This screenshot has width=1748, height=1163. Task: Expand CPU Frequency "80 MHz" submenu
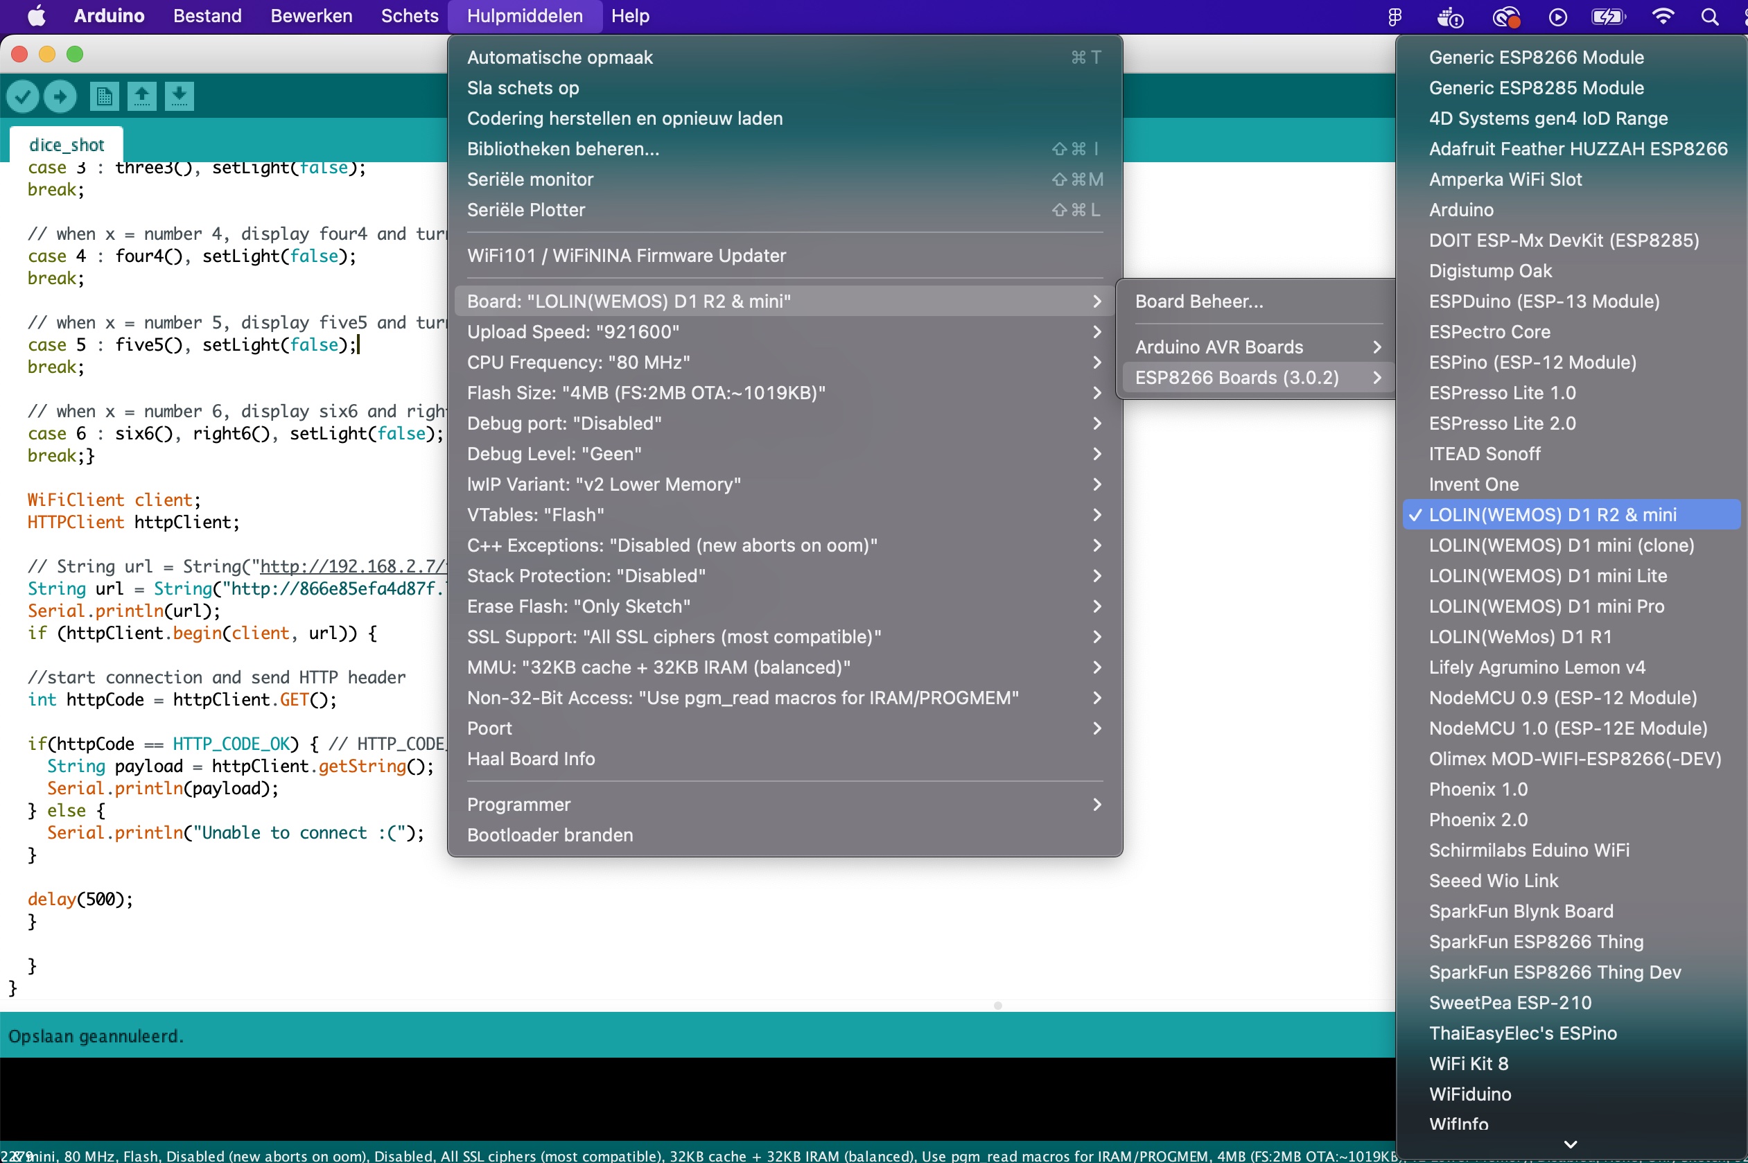pyautogui.click(x=785, y=362)
